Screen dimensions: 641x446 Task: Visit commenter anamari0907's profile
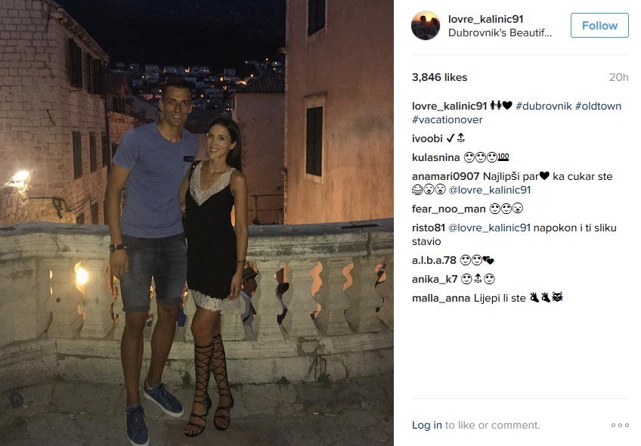pyautogui.click(x=445, y=176)
